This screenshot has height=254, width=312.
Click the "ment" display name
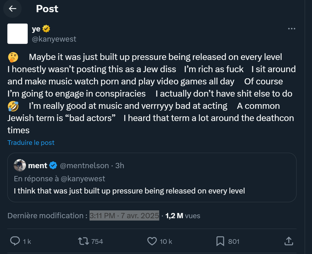tap(38, 166)
